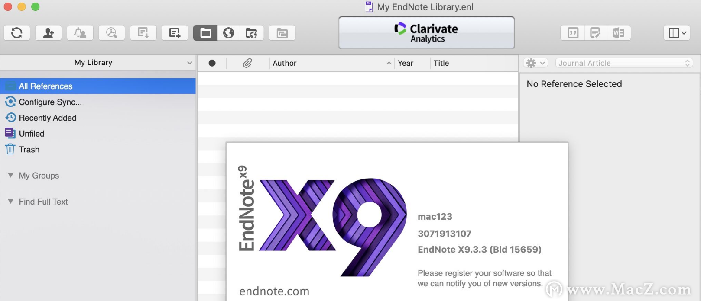Click the serial number "3071913107"

pyautogui.click(x=445, y=234)
